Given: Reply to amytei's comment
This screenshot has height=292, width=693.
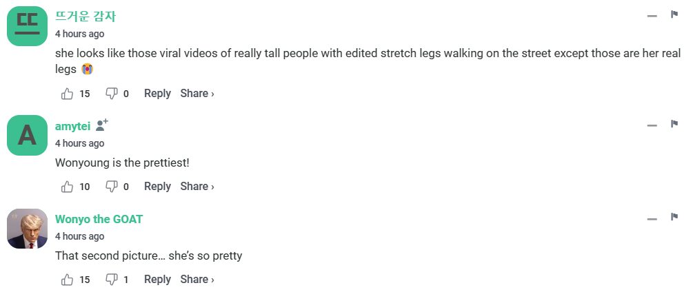Looking at the screenshot, I should click(157, 187).
